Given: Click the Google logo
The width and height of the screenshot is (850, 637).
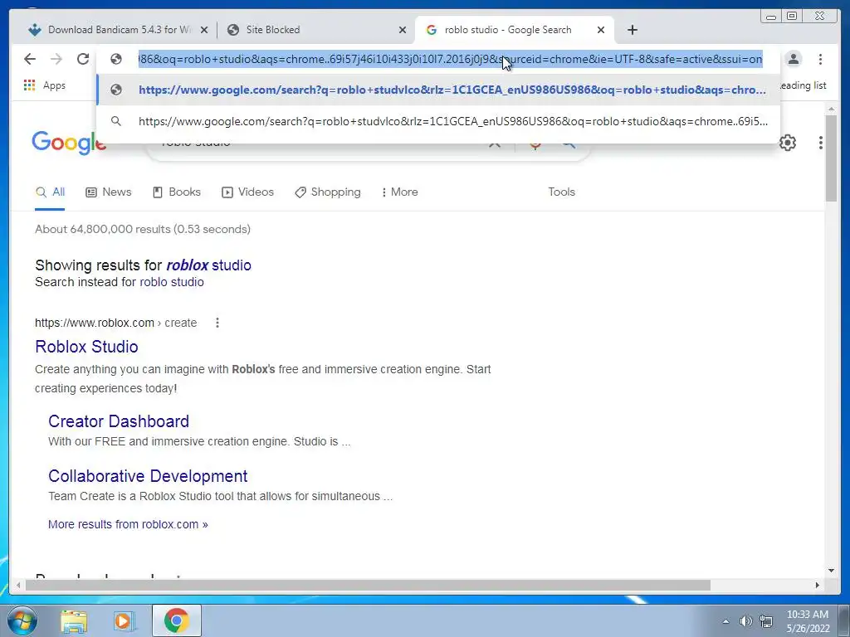Looking at the screenshot, I should pos(69,143).
